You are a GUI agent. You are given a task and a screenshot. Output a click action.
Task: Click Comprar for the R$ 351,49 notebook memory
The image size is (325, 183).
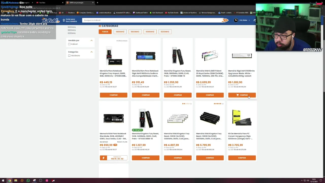coord(145,95)
